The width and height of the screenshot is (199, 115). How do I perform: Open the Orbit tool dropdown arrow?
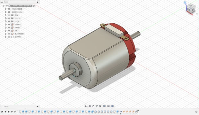(x=88, y=106)
